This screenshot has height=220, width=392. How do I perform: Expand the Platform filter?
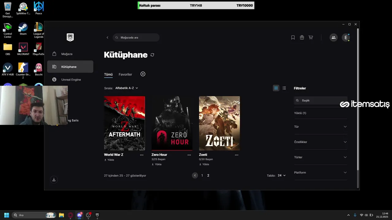tap(321, 173)
